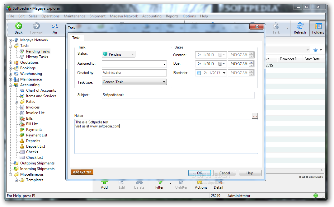Expand the Magaya Network tree node
The height and width of the screenshot is (207, 334).
(x=10, y=40)
